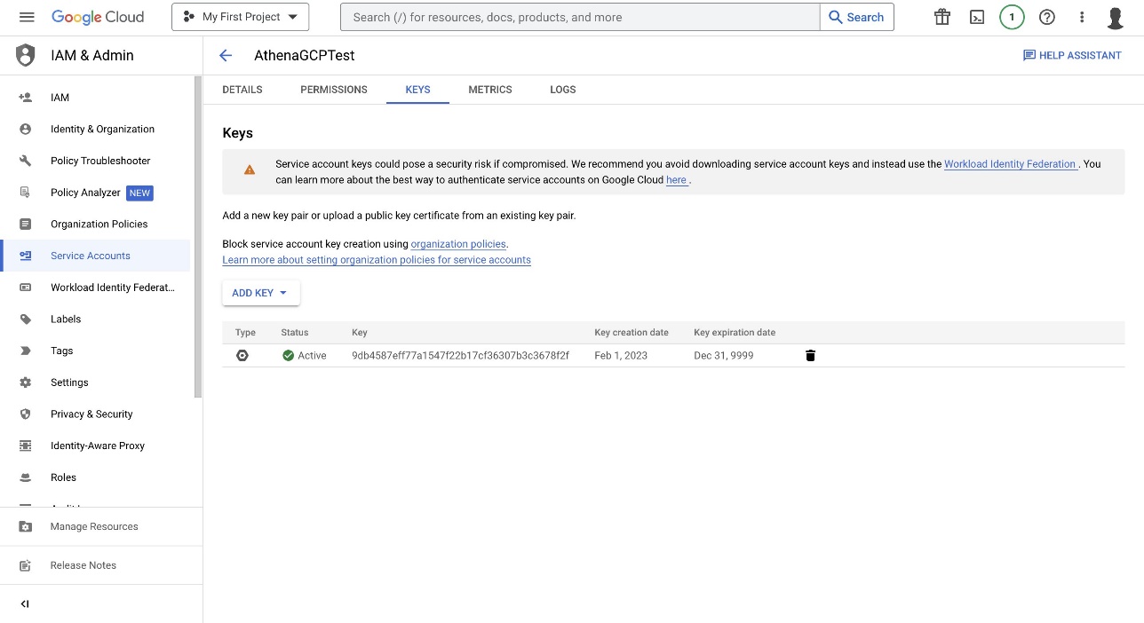Select the KEYS tab
Image resolution: width=1144 pixels, height=623 pixels.
tap(417, 90)
